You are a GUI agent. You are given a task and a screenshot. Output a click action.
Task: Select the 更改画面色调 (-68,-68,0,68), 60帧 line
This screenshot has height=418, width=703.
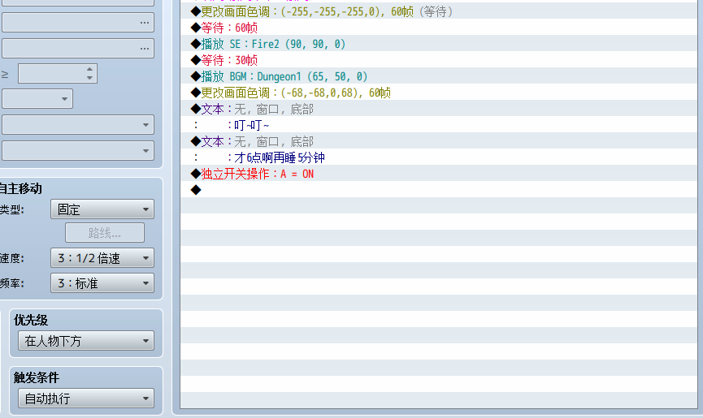pos(439,93)
